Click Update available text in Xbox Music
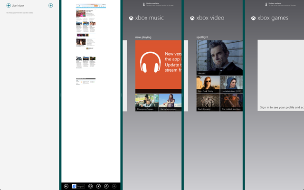Viewport: 304px width, 190px height. (152, 3)
